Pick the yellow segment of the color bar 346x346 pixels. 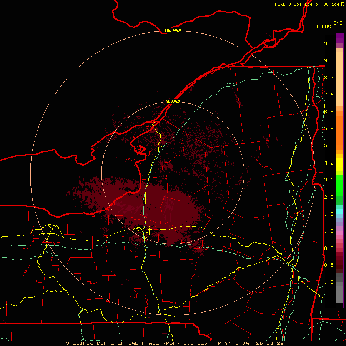click(339, 165)
